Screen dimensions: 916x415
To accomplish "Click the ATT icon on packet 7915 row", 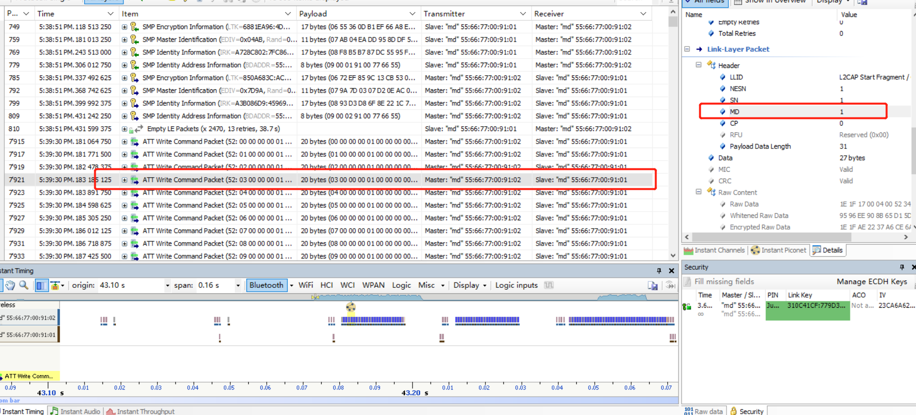I will (135, 142).
